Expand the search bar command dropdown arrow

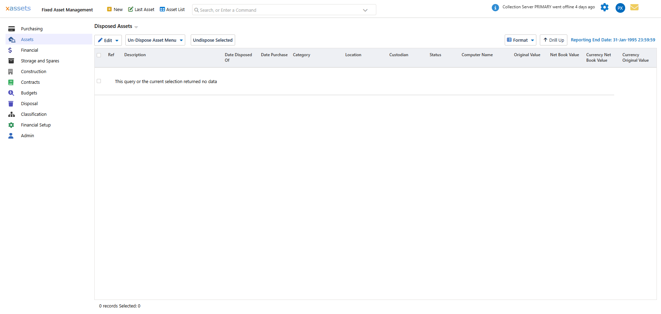click(365, 10)
